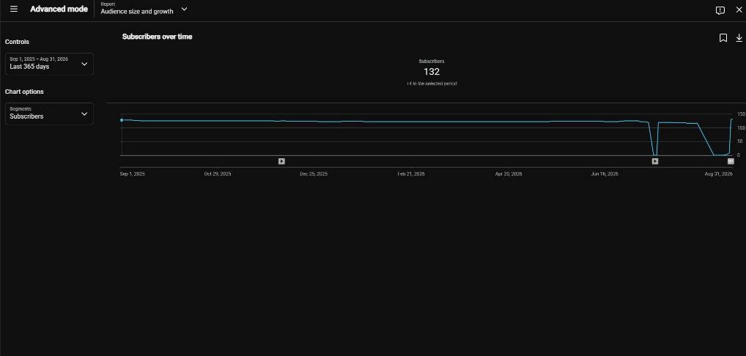746x356 pixels.
Task: Open the Segments Subscribers dropdown
Action: click(50, 114)
